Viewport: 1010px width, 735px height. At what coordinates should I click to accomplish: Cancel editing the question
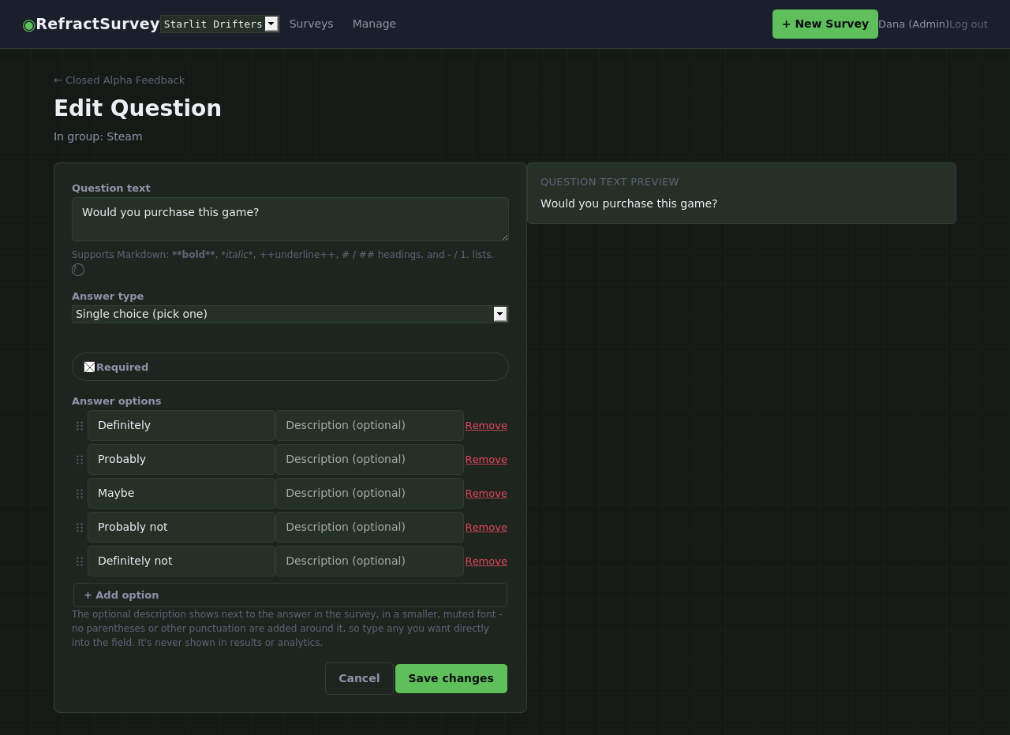[359, 678]
